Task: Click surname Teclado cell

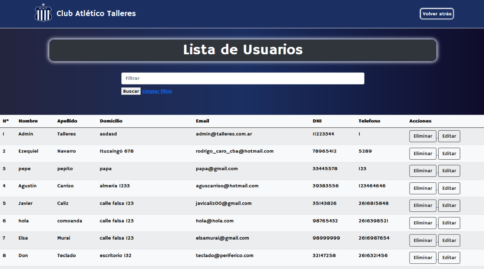Action: coord(67,255)
